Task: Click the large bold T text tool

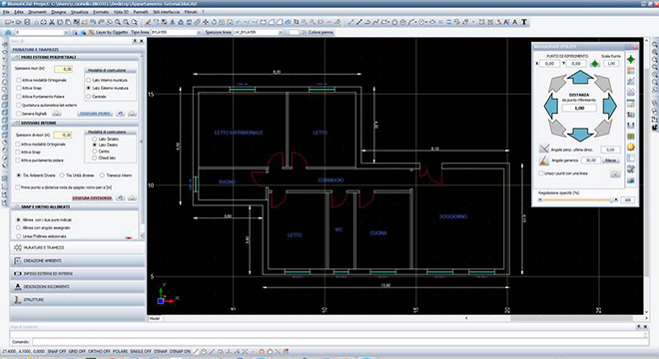Action: (x=524, y=22)
